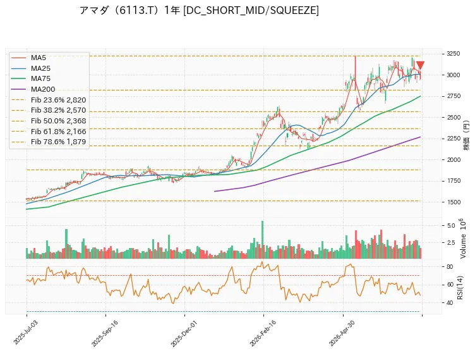The height and width of the screenshot is (353, 475).
Task: Click the 2026-Apr-30 date axis label
Action: coord(342,333)
